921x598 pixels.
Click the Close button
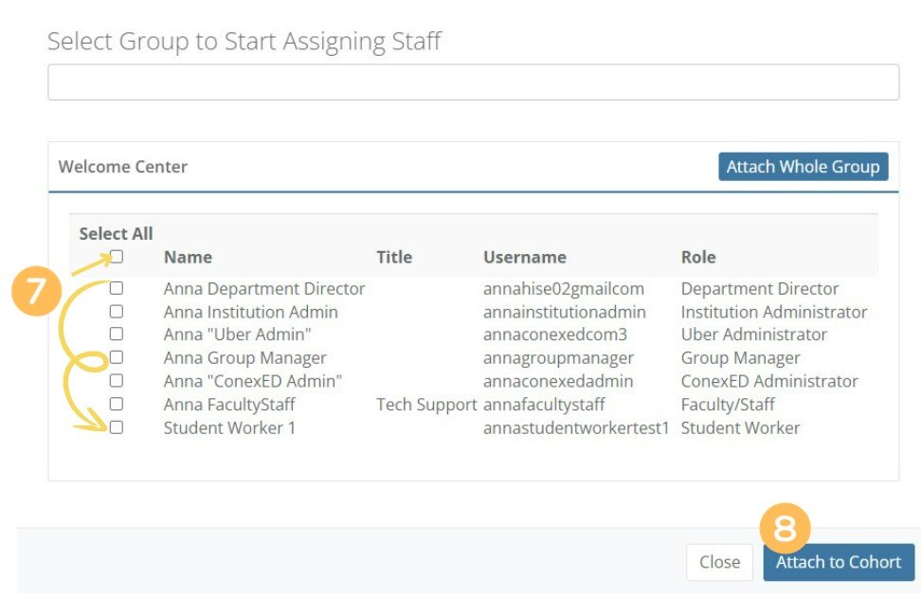(719, 562)
